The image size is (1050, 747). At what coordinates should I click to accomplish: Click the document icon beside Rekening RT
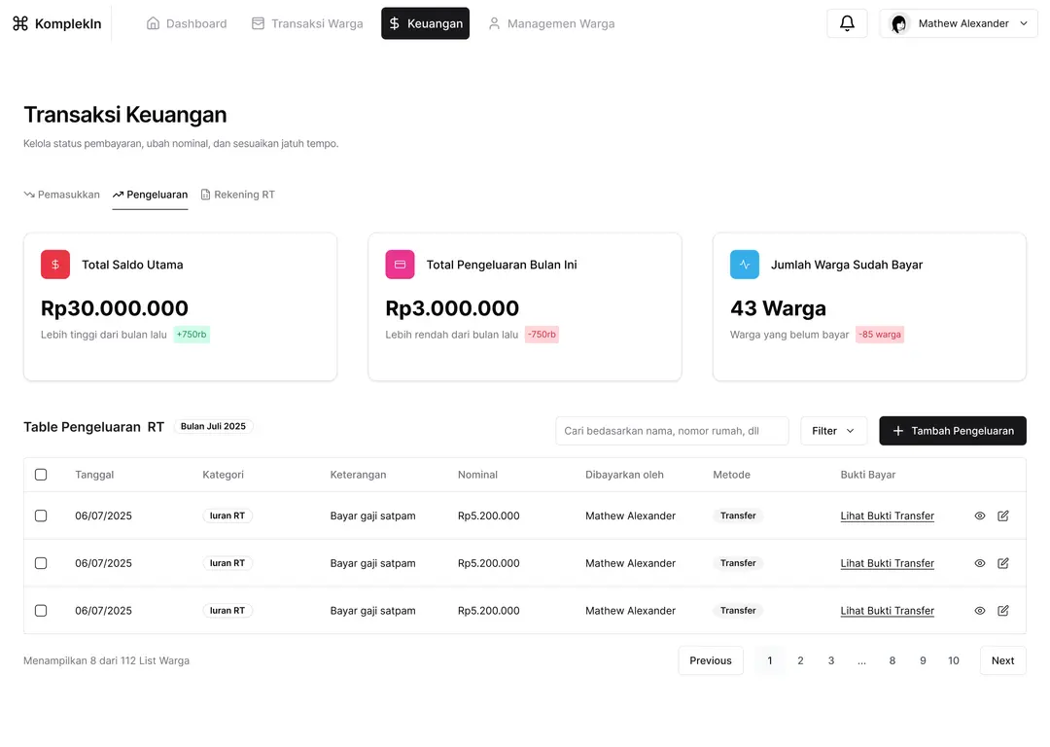tap(205, 195)
